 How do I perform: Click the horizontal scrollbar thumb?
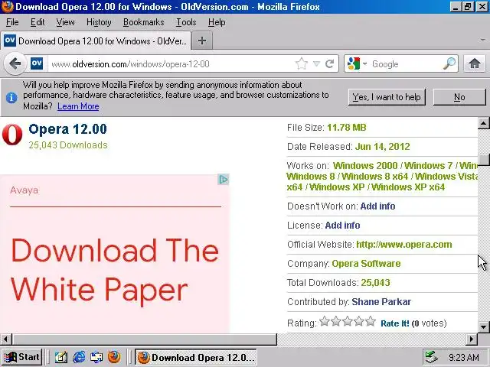click(145, 339)
